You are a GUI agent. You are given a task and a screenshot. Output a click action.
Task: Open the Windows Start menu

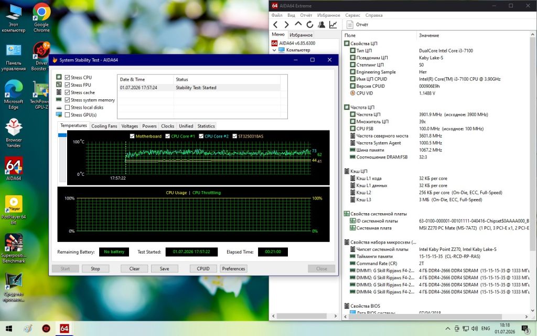(9, 329)
